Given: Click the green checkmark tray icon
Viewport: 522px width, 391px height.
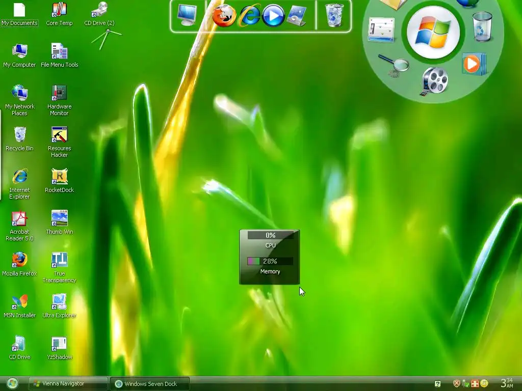Looking at the screenshot, I should tap(466, 384).
